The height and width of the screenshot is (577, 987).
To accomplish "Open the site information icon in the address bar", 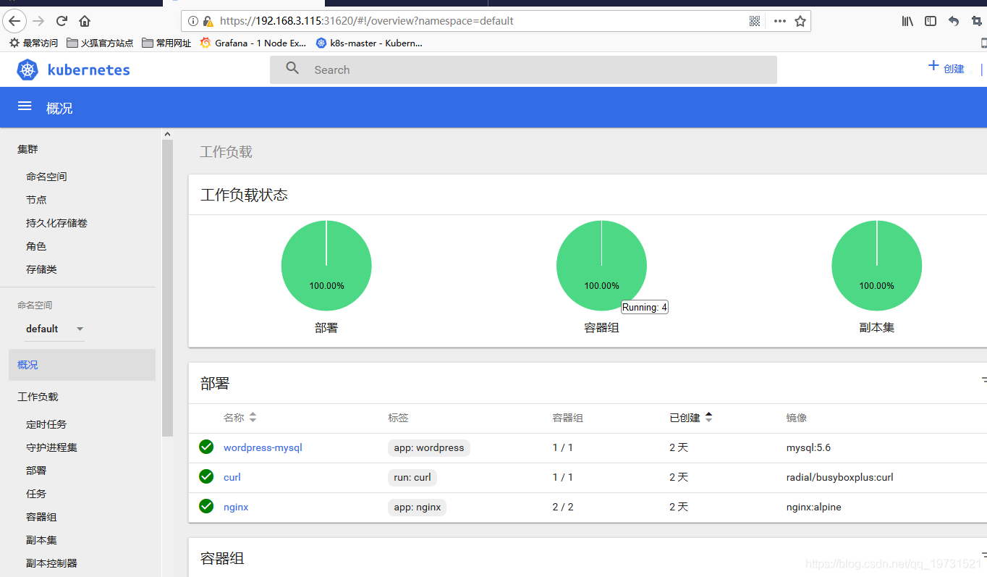I will point(193,21).
